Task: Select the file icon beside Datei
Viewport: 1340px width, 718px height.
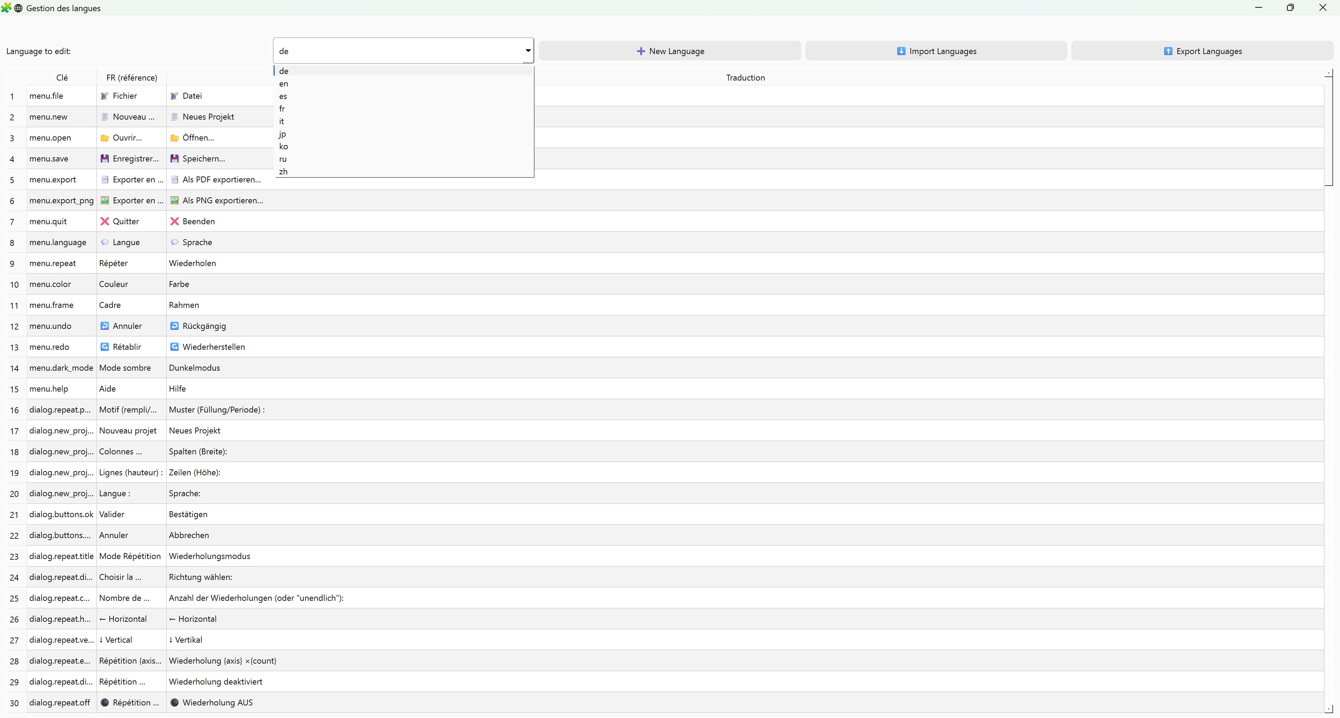Action: tap(174, 96)
